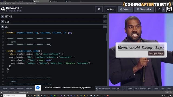Open a new browser tab
173x97 pixels.
point(83,1)
